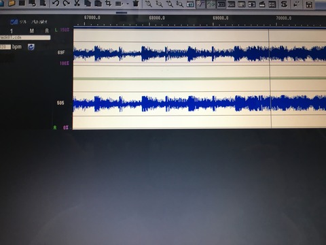
Task: Toggle the blue checkbox above track 1
Action: [14, 22]
